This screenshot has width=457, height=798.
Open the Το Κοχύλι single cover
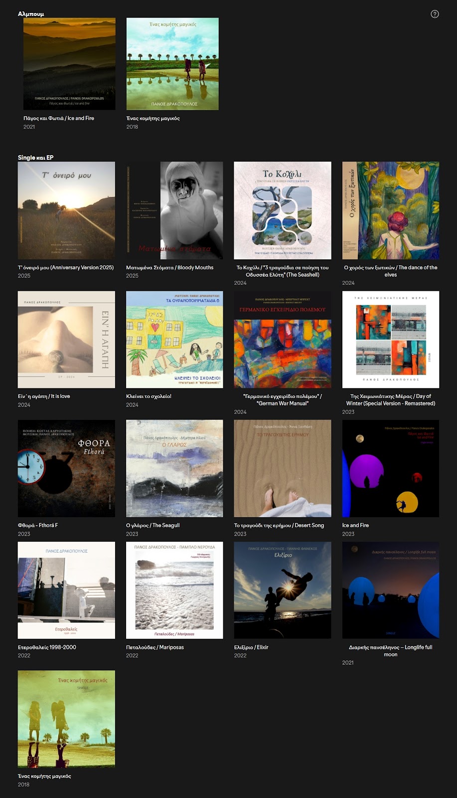pyautogui.click(x=283, y=210)
